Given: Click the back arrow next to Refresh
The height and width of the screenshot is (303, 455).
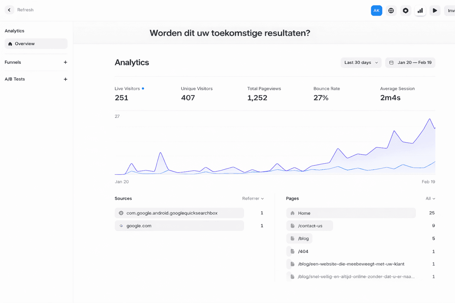Looking at the screenshot, I should click(x=9, y=10).
